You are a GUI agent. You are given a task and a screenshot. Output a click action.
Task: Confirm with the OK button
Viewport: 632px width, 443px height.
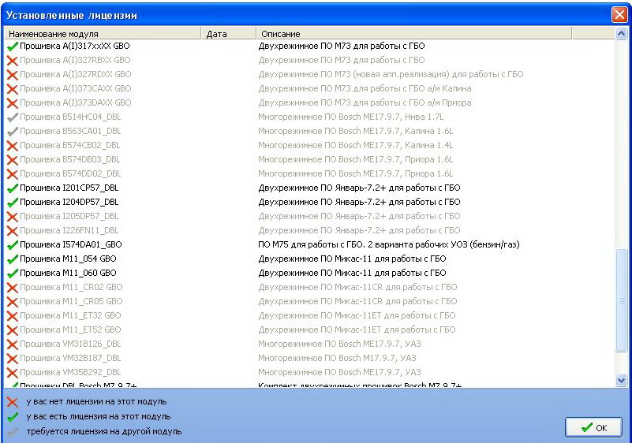coord(593,427)
